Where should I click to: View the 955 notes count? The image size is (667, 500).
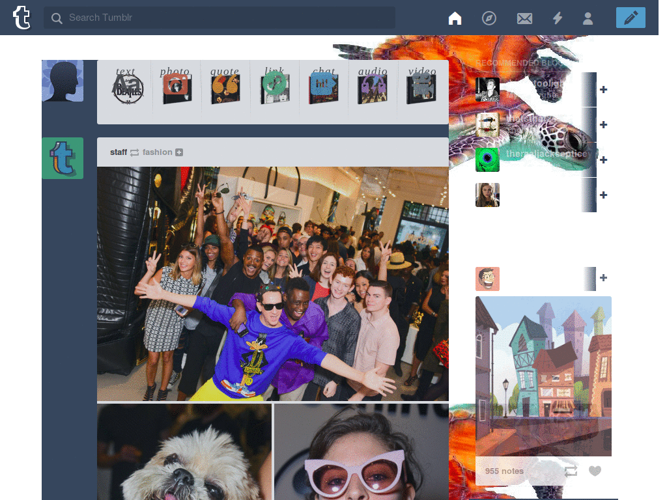pos(504,471)
